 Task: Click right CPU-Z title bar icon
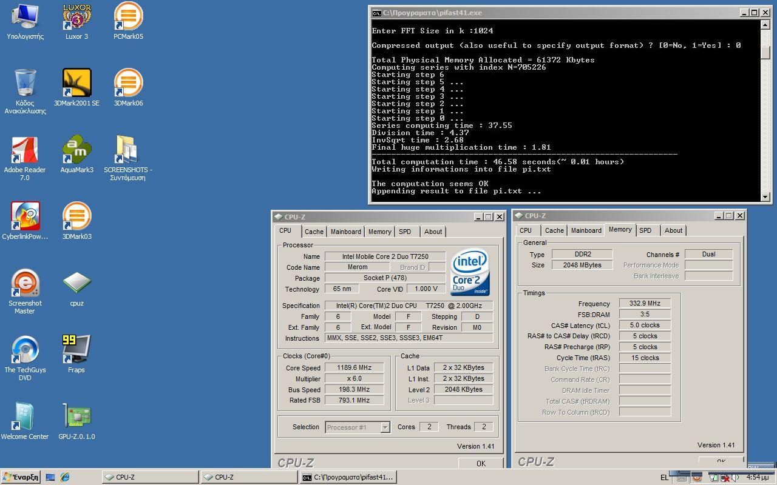pyautogui.click(x=519, y=215)
